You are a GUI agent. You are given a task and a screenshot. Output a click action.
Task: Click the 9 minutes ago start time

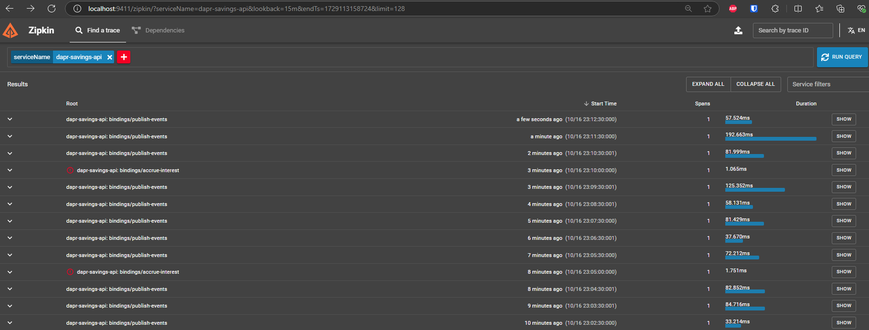tap(545, 306)
